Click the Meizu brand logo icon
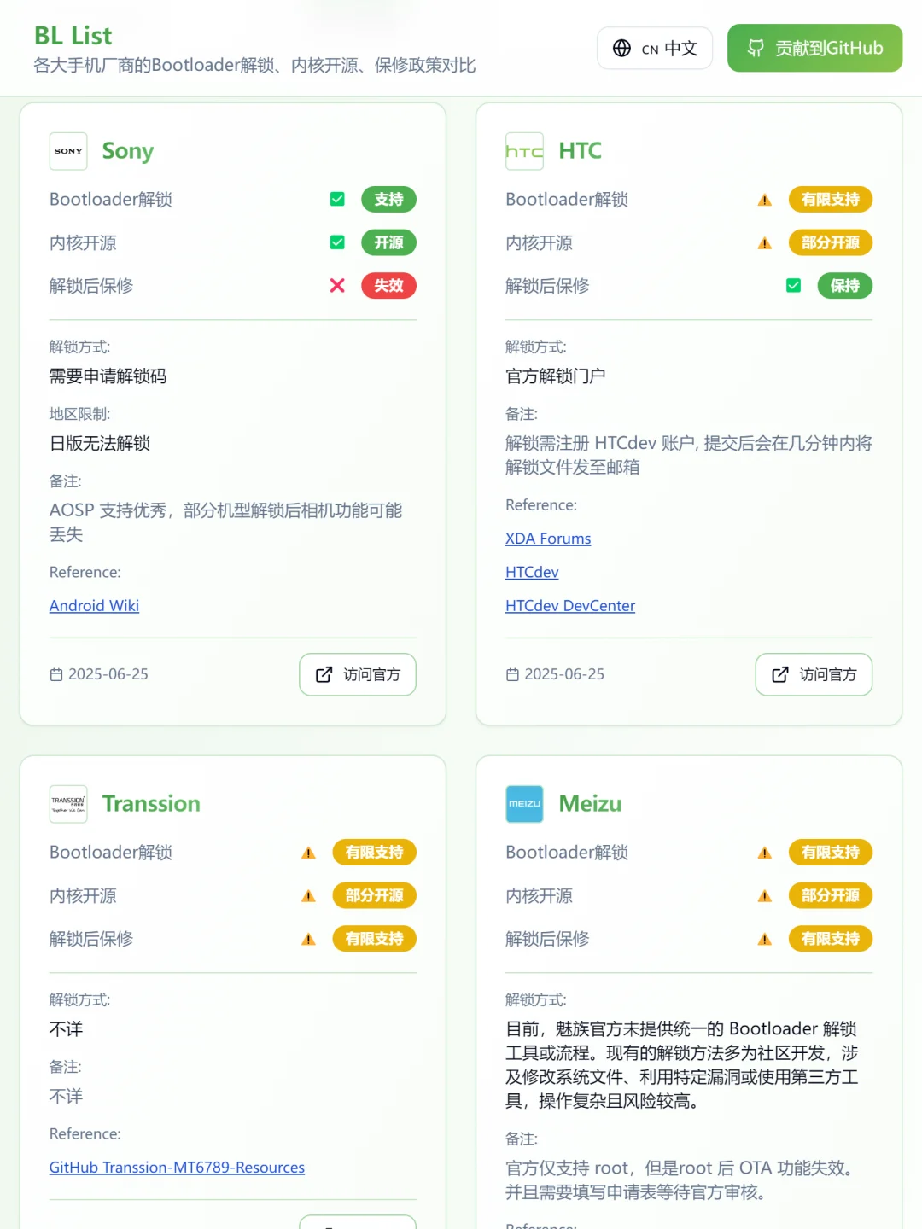Viewport: 922px width, 1229px height. click(x=524, y=803)
